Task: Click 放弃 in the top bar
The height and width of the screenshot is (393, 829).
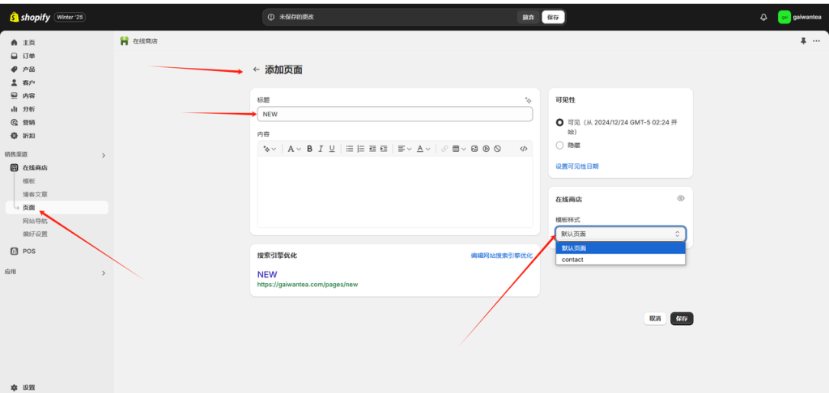Action: pyautogui.click(x=528, y=18)
